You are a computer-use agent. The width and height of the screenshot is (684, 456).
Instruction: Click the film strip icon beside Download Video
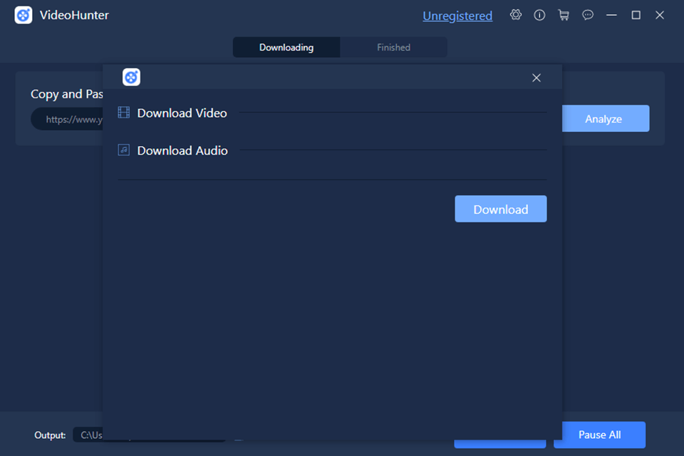pos(124,113)
